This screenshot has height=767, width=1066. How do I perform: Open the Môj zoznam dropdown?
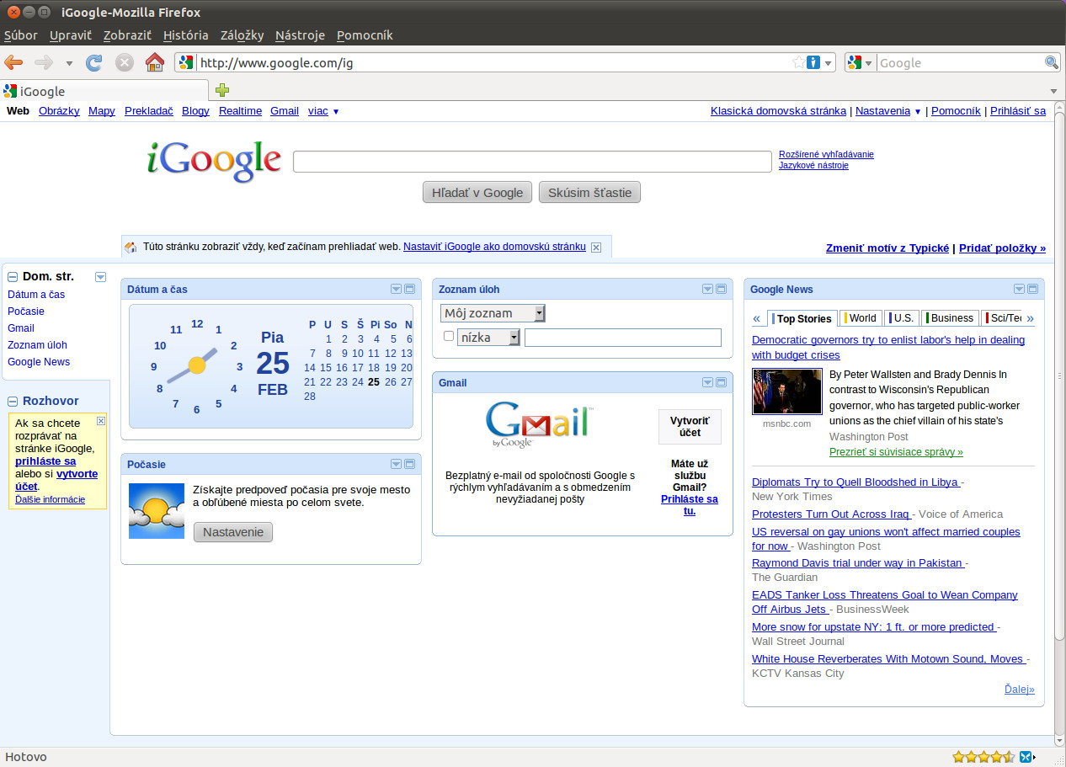493,313
